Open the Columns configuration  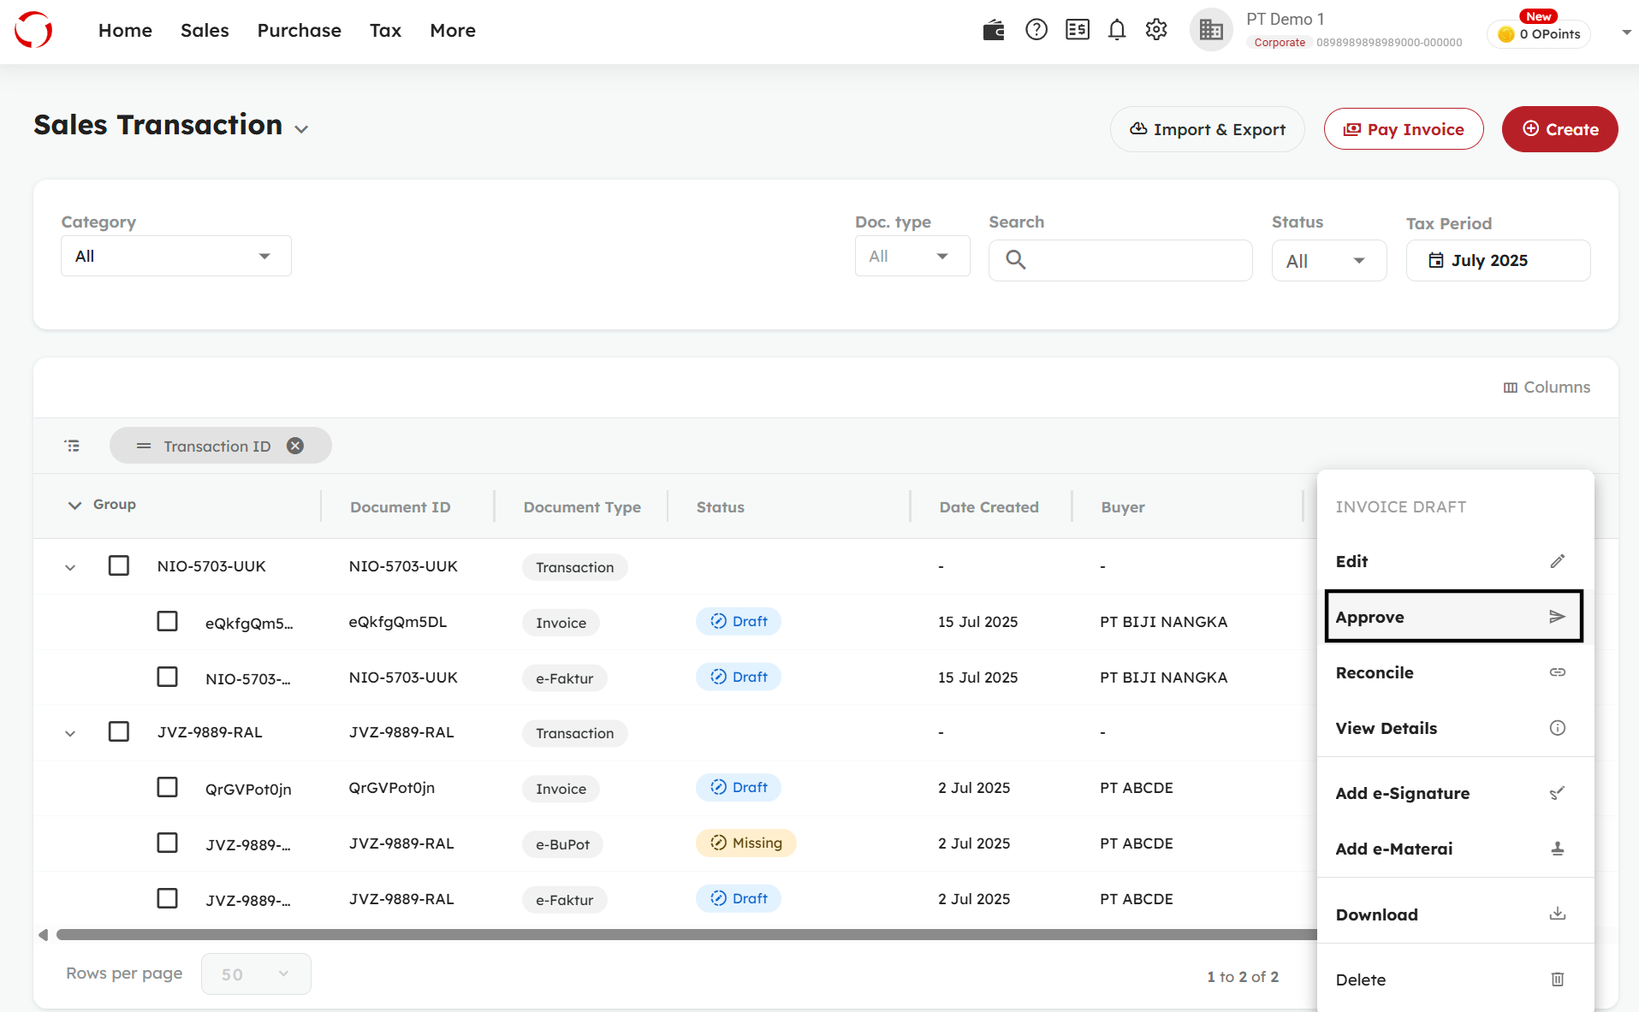pyautogui.click(x=1547, y=388)
